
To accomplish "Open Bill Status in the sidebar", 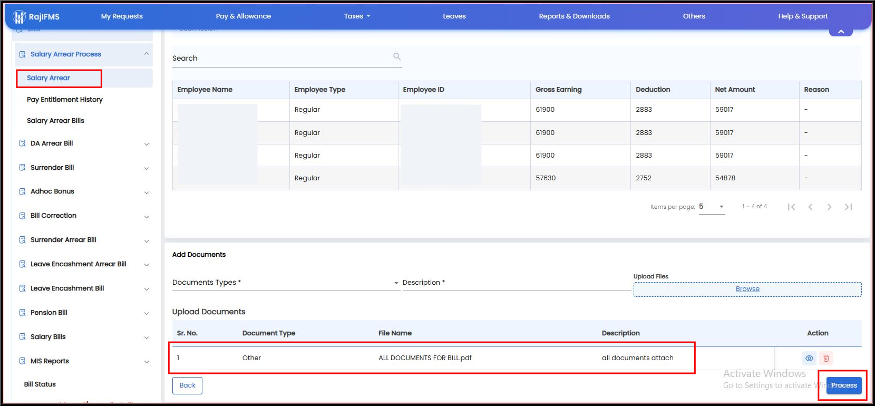I will (x=40, y=384).
